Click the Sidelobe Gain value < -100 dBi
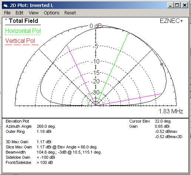This screenshot has width=191, height=175. click(46, 157)
